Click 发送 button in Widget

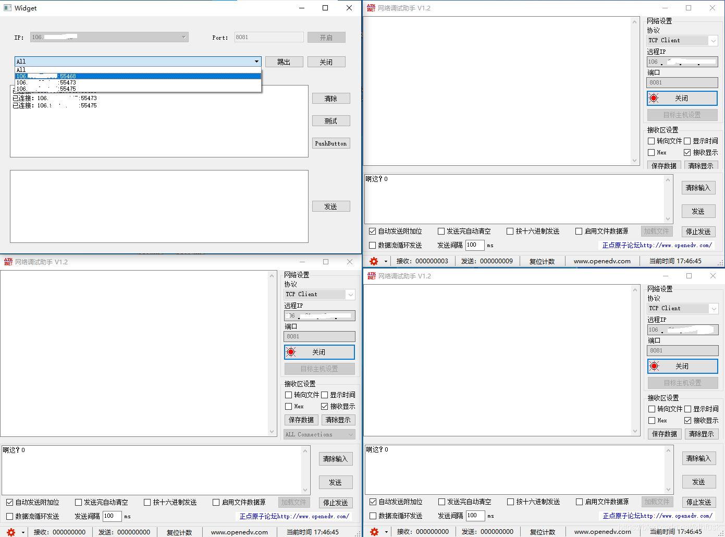coord(331,206)
